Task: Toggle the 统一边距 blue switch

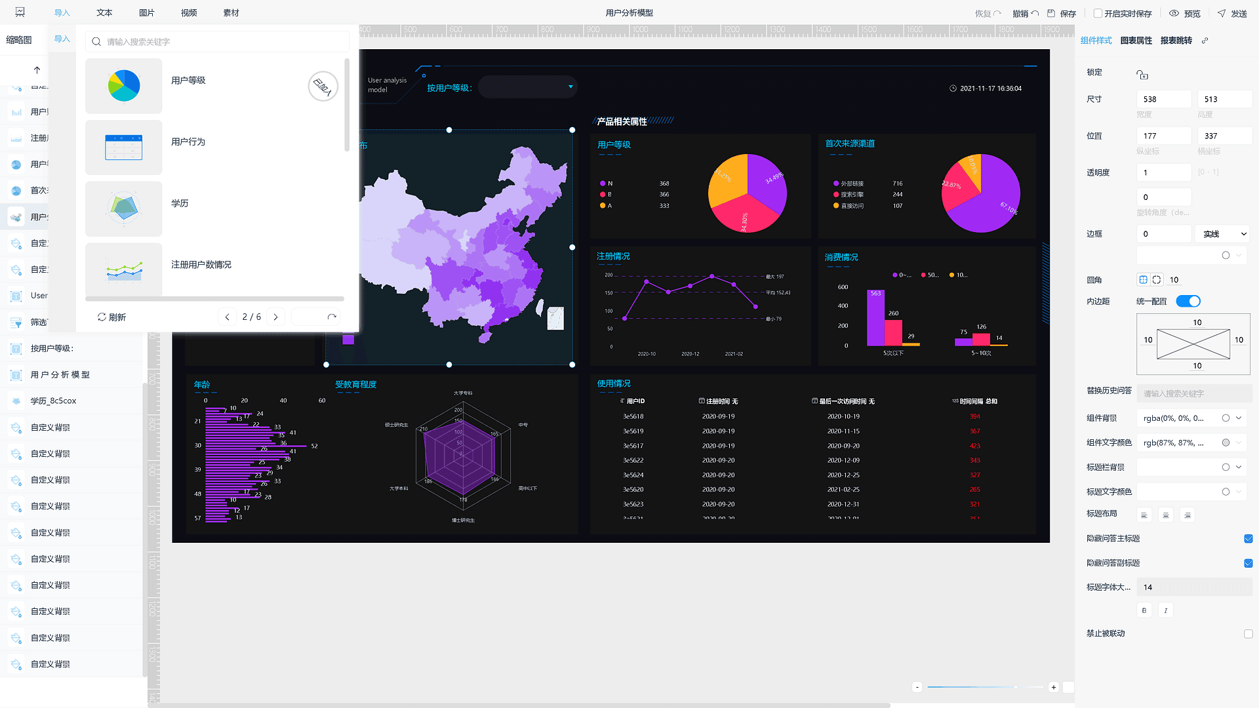Action: pyautogui.click(x=1188, y=301)
